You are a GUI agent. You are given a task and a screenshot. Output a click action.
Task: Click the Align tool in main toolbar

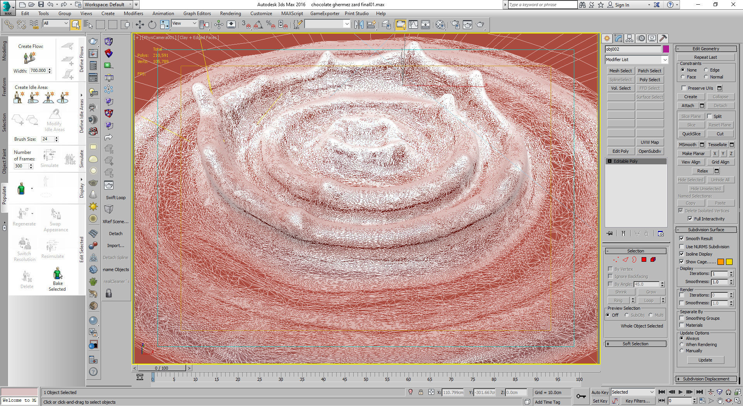(371, 25)
